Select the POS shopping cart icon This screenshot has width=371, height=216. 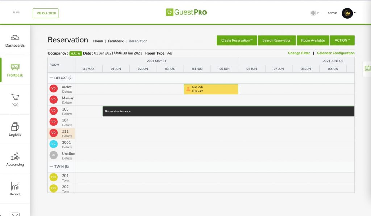tap(15, 97)
